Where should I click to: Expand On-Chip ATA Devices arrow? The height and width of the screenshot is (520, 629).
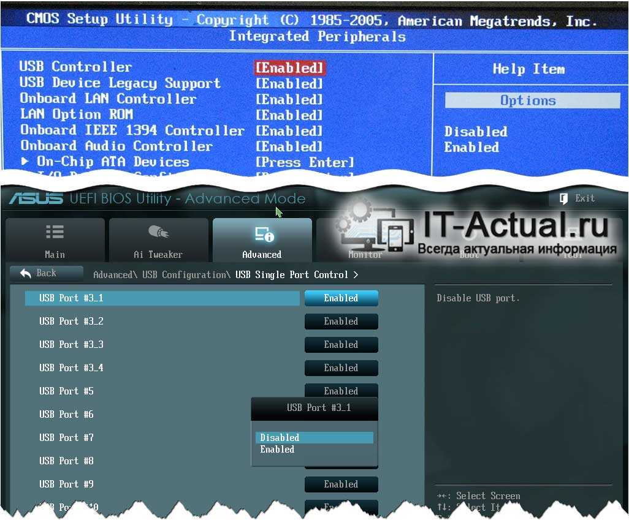(x=25, y=161)
